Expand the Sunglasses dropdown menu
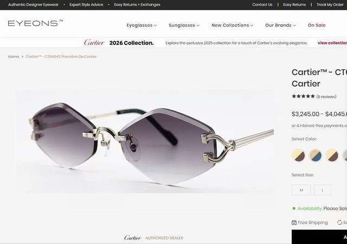 tap(184, 25)
